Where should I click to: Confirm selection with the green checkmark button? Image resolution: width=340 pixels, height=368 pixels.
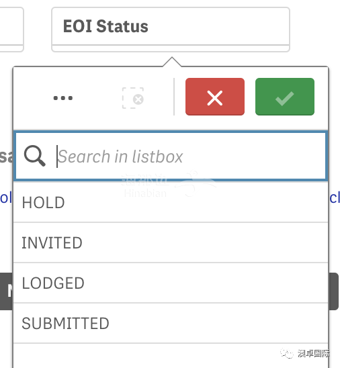pos(285,97)
